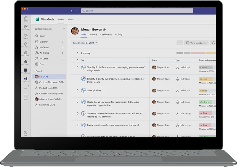The width and height of the screenshot is (237, 167).
Task: Open Viva Topics from the app rail
Action: click(26, 70)
